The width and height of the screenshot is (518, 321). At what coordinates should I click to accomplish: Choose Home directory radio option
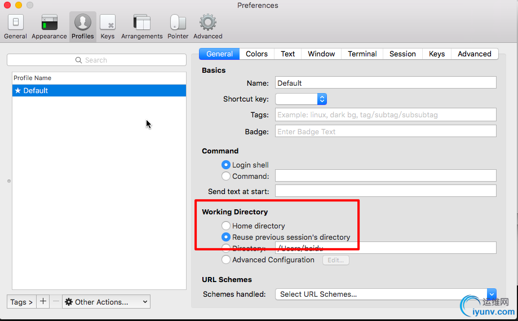pyautogui.click(x=226, y=226)
